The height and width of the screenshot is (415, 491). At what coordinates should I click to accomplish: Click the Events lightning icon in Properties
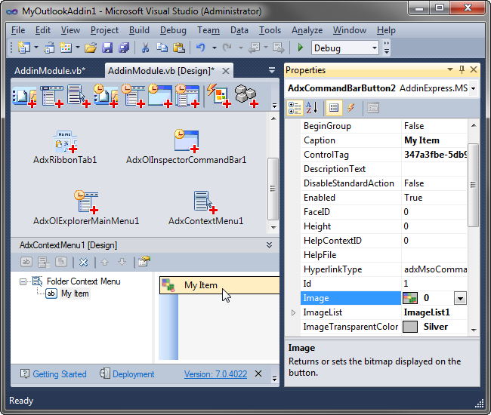(x=350, y=108)
